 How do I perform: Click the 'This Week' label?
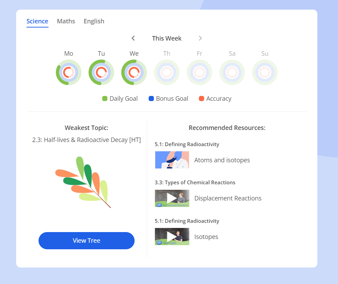tap(167, 38)
